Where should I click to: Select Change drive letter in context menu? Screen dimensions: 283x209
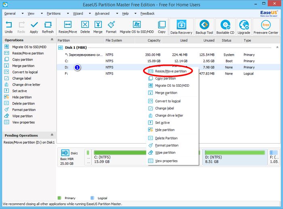click(172, 115)
